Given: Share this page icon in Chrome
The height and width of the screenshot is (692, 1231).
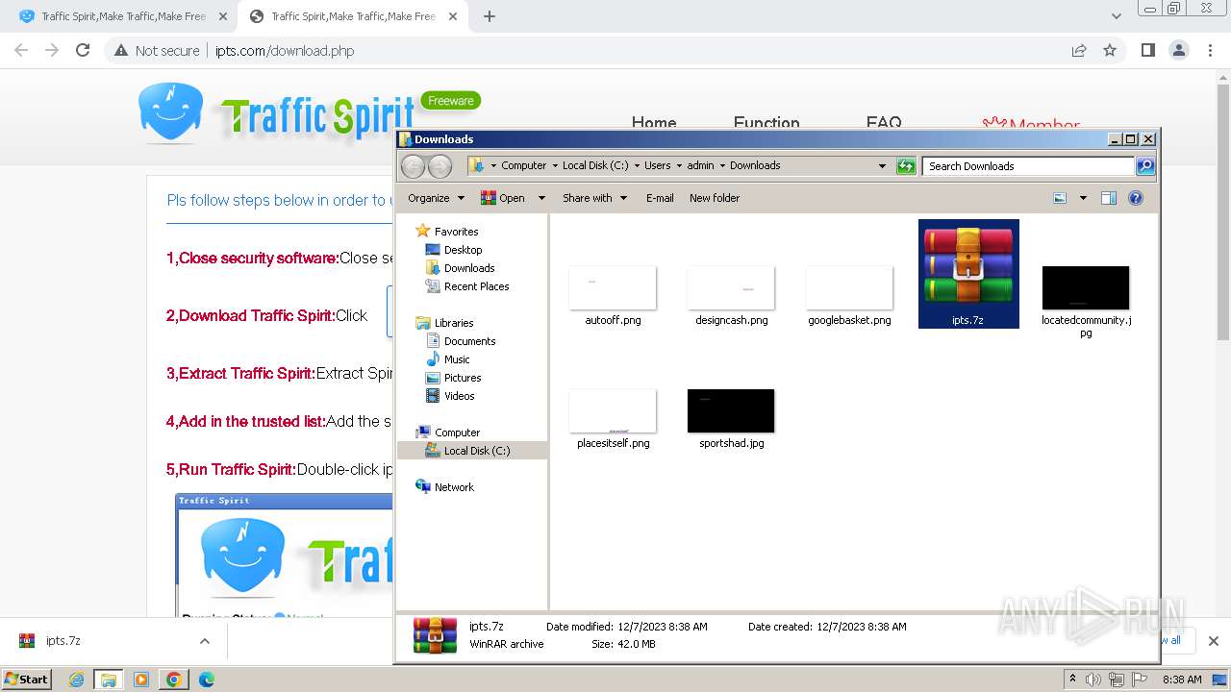Looking at the screenshot, I should (x=1079, y=51).
